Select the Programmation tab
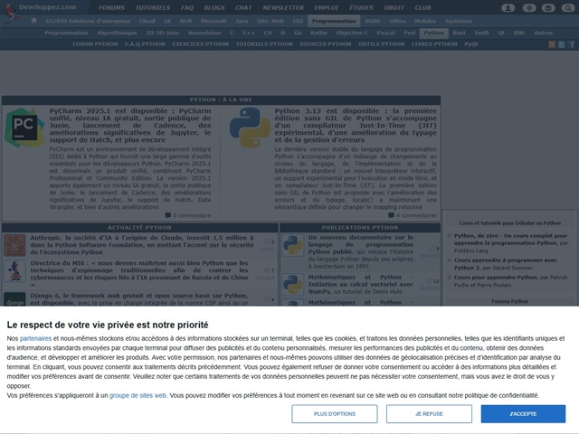Image resolution: width=579 pixels, height=434 pixels. [334, 20]
